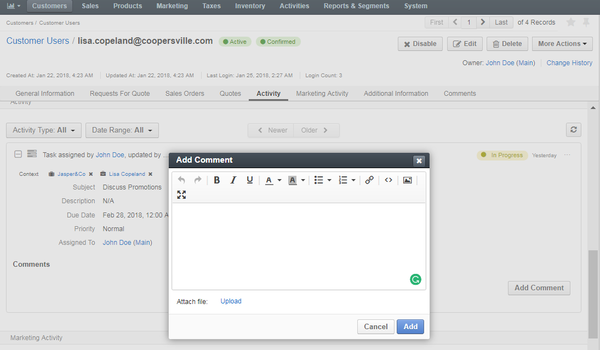Collapse the Discuss Promotions task entry

click(18, 154)
